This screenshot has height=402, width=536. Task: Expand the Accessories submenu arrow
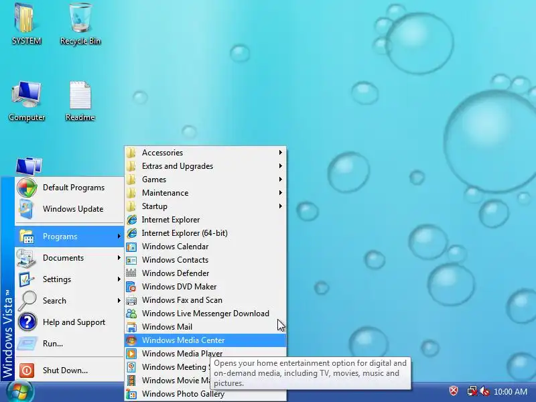point(280,153)
